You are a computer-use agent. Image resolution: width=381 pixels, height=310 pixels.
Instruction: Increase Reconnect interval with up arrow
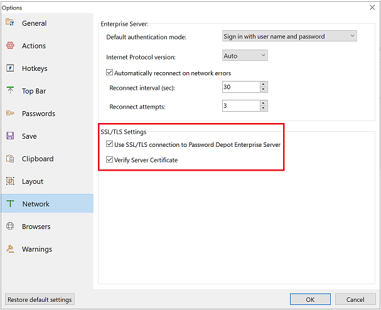coord(264,84)
